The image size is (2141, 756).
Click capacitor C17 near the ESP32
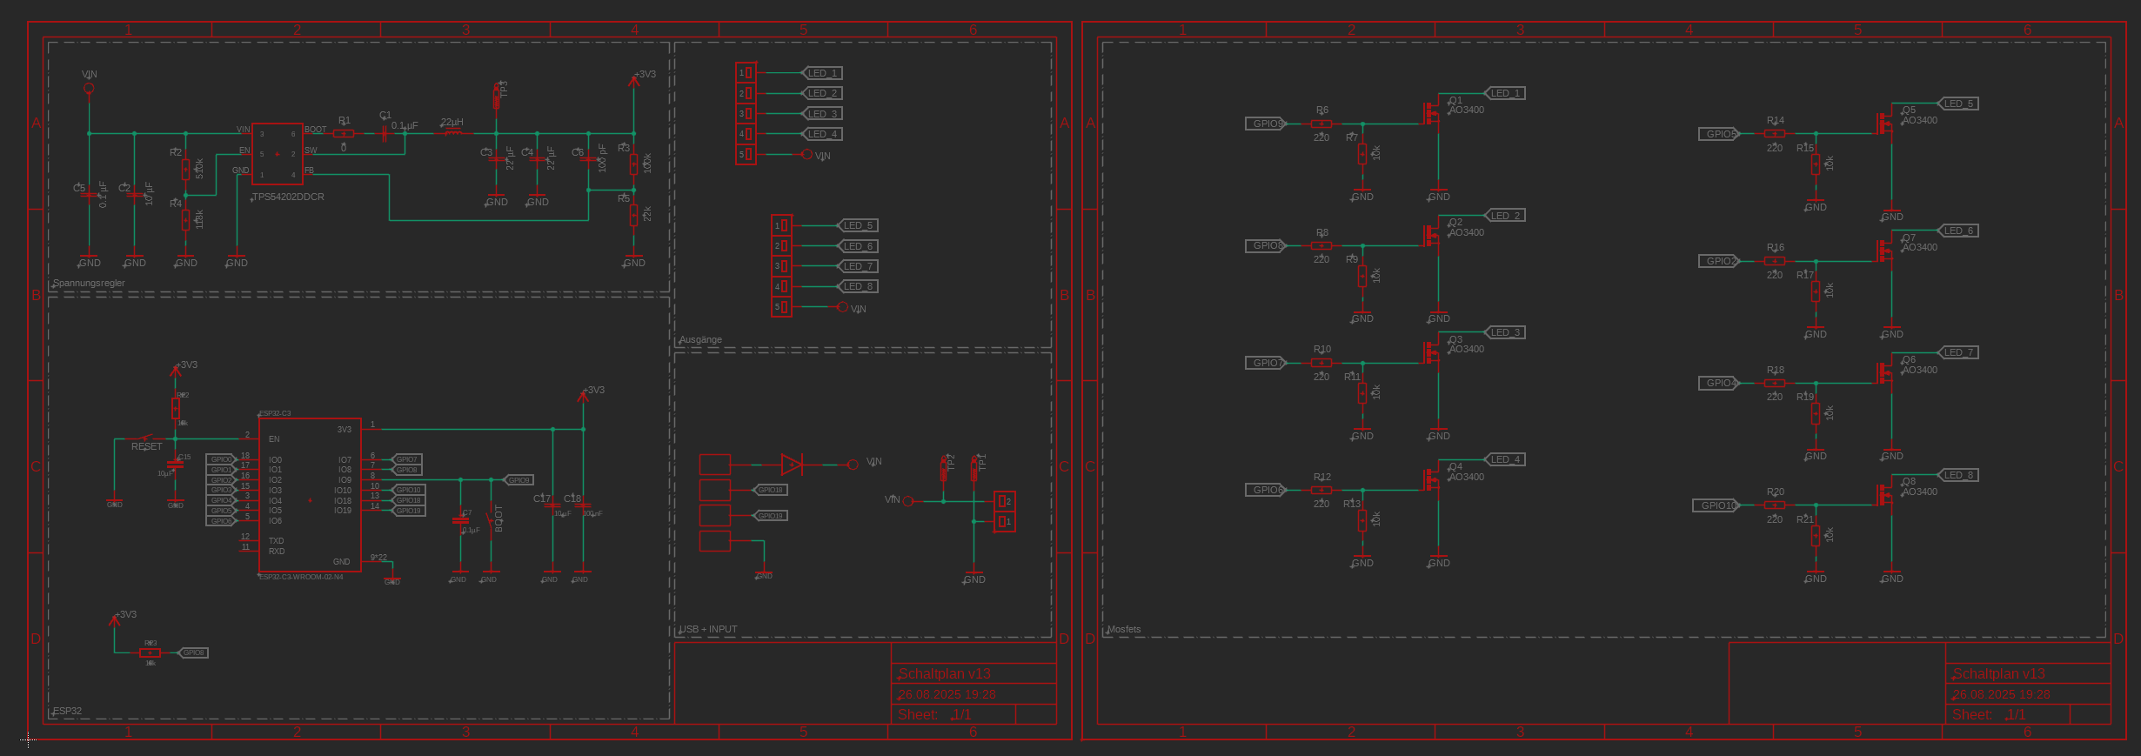tap(552, 505)
